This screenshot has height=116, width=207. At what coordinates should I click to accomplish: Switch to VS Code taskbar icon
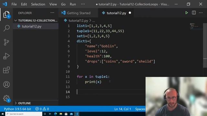(77, 114)
